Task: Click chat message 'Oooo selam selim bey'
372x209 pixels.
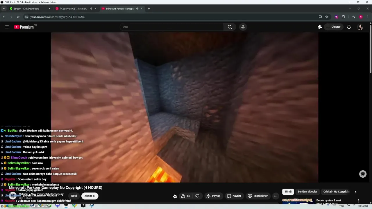Action: pyautogui.click(x=32, y=179)
